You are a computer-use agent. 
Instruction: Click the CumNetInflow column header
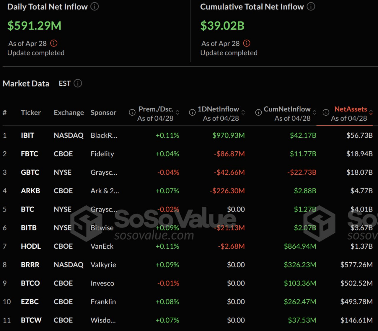[x=287, y=109]
